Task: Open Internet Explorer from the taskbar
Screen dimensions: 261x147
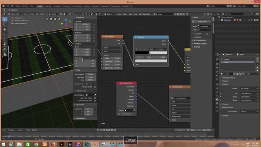Action: click(11, 144)
